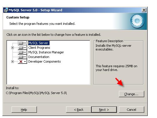The width and height of the screenshot is (157, 118).
Task: Select Client Programs in feature list
Action: pyautogui.click(x=39, y=48)
